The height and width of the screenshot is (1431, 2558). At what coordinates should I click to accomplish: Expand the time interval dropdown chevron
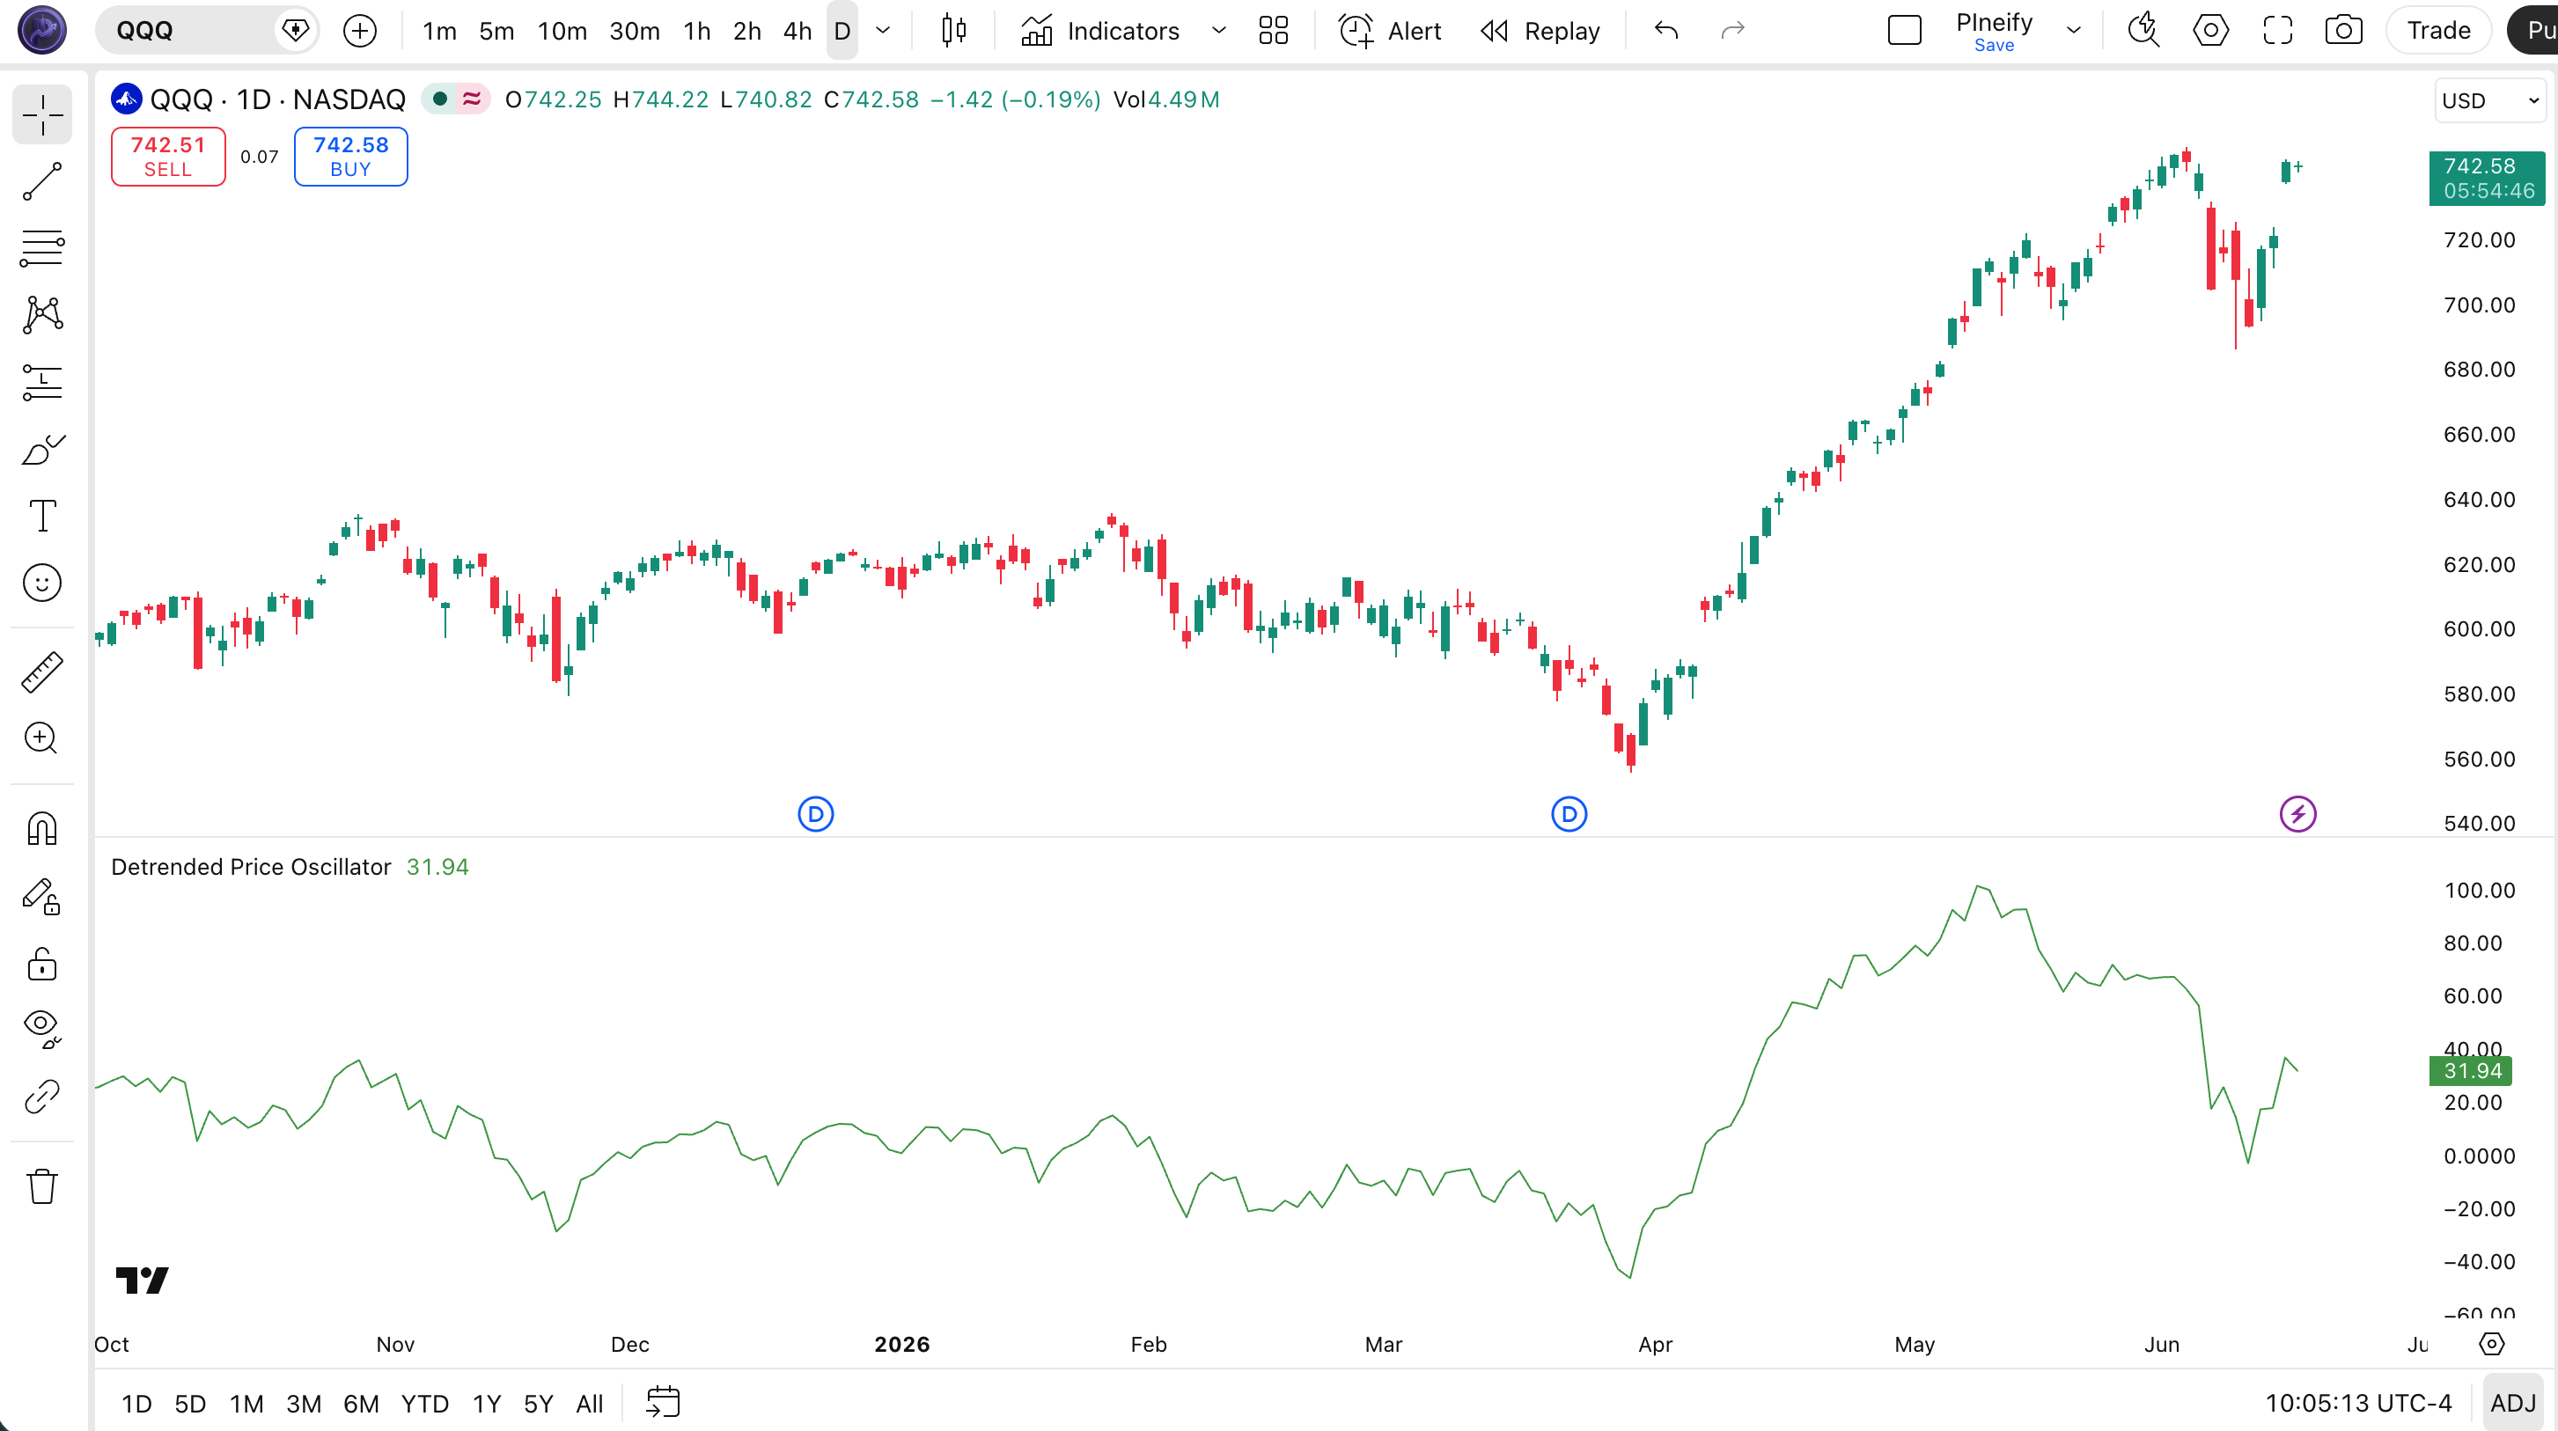click(883, 31)
